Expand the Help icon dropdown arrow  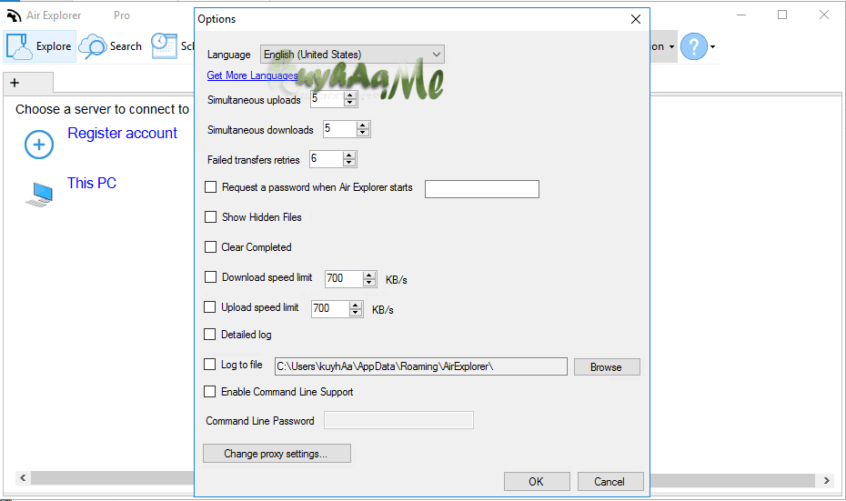[713, 47]
